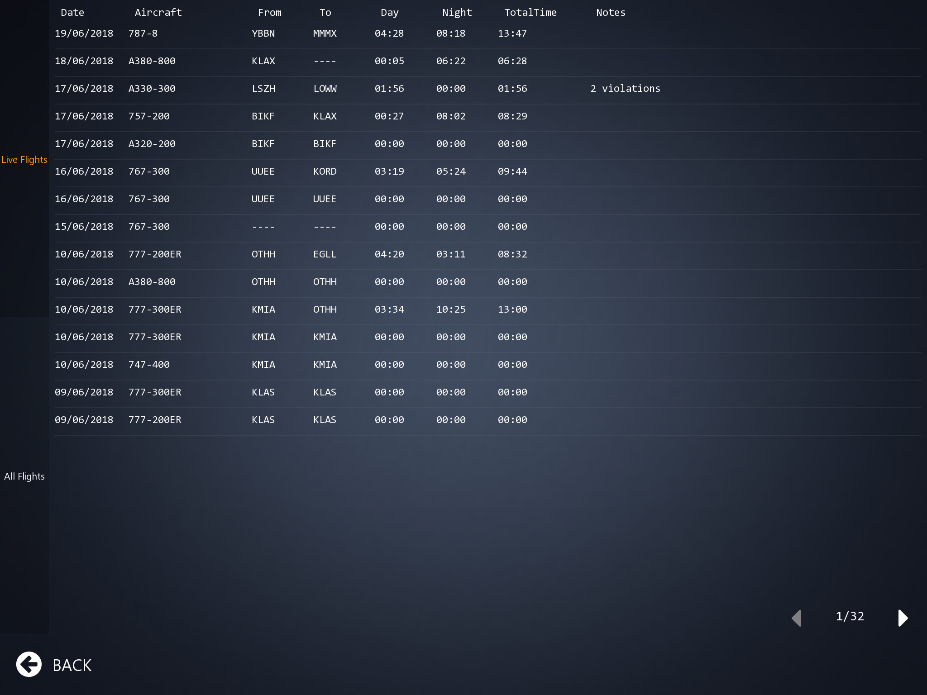
Task: Click the Aircraft column header
Action: pos(158,13)
